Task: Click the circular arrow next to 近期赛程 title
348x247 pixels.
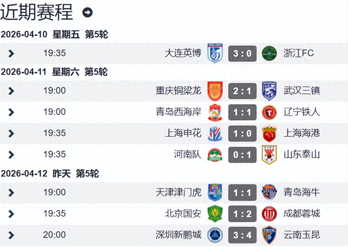Action: (x=88, y=12)
